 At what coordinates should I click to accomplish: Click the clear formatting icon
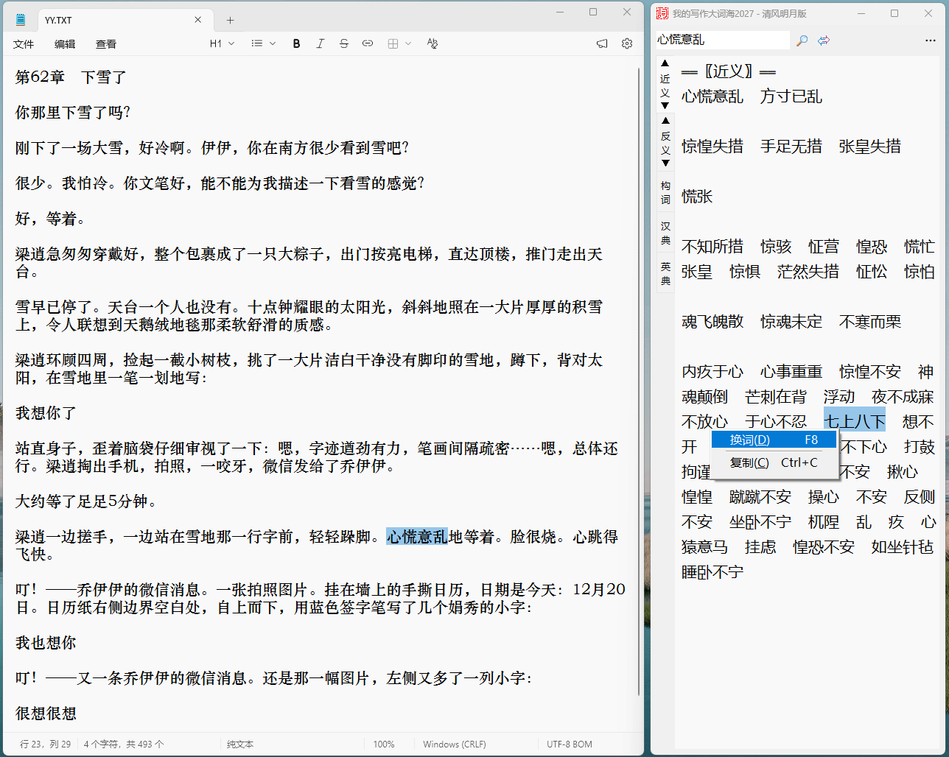[433, 43]
